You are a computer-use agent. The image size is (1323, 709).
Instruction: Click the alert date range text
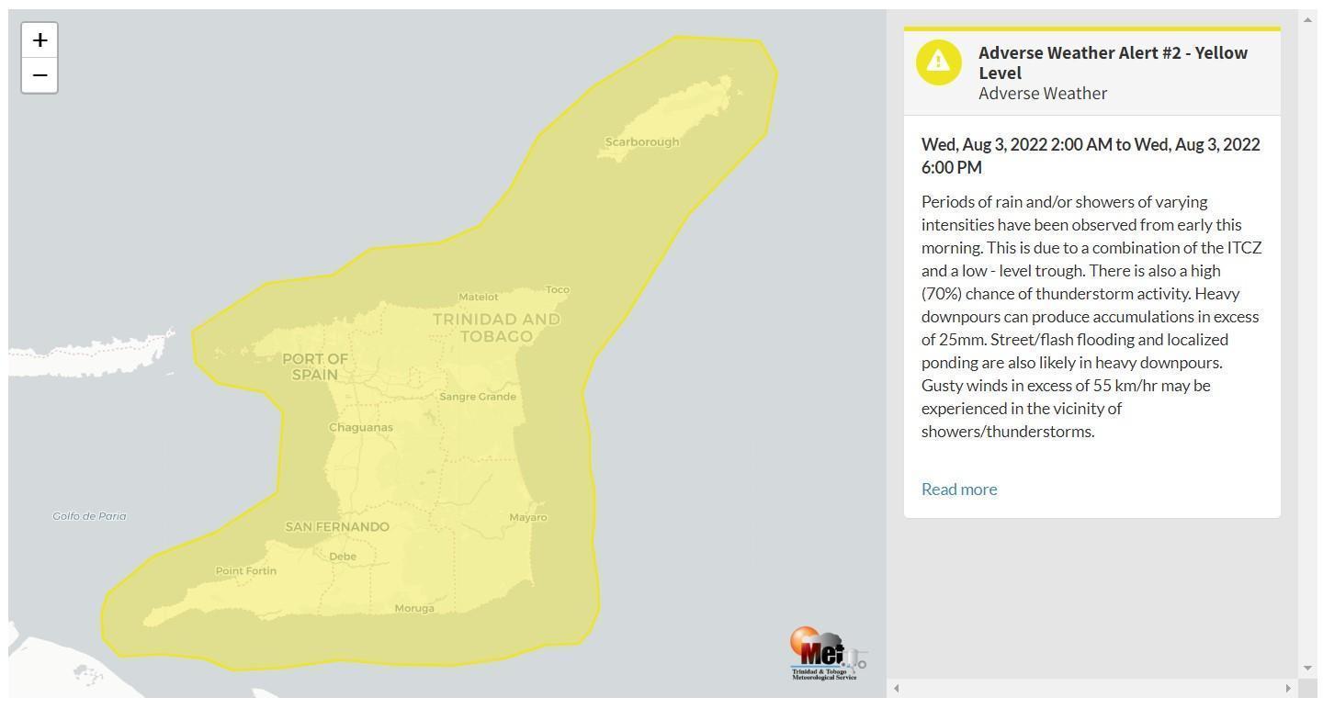point(1091,156)
